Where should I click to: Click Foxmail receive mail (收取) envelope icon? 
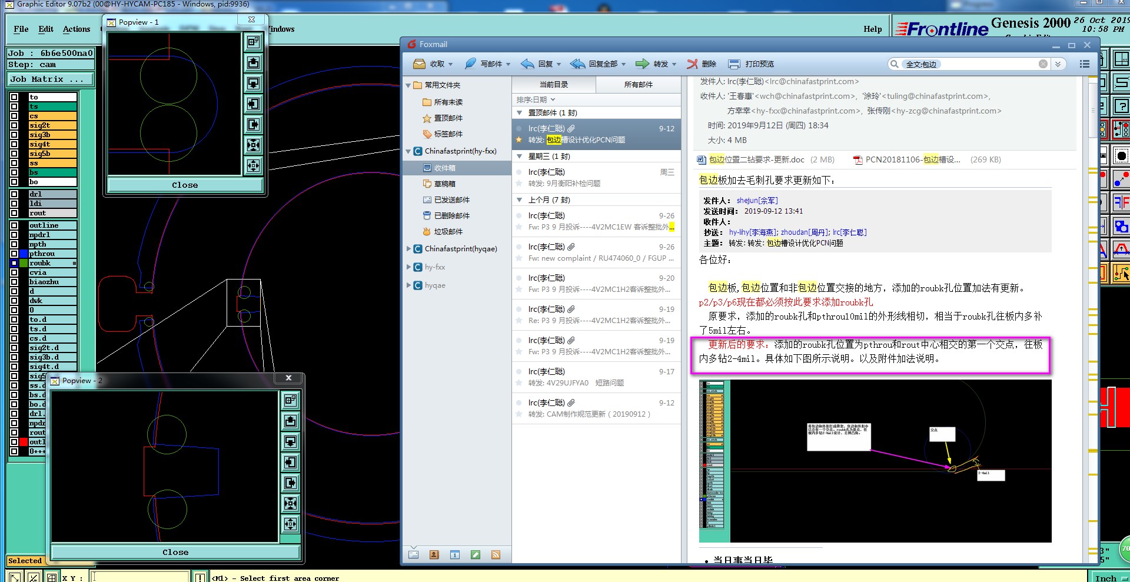coord(420,64)
